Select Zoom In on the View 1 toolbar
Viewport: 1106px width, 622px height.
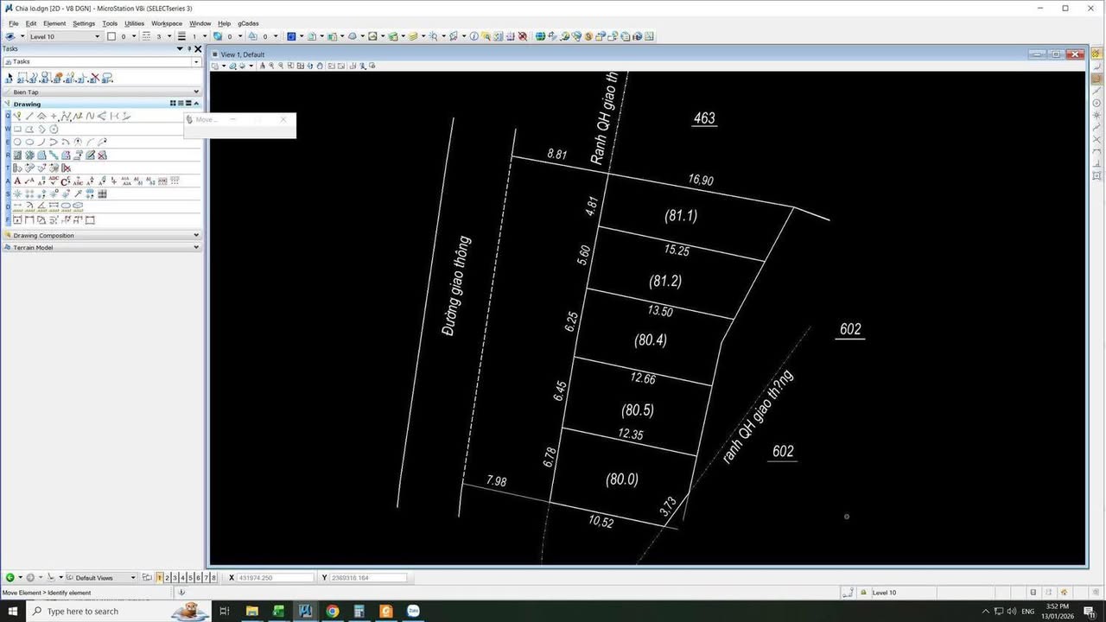pyautogui.click(x=271, y=66)
